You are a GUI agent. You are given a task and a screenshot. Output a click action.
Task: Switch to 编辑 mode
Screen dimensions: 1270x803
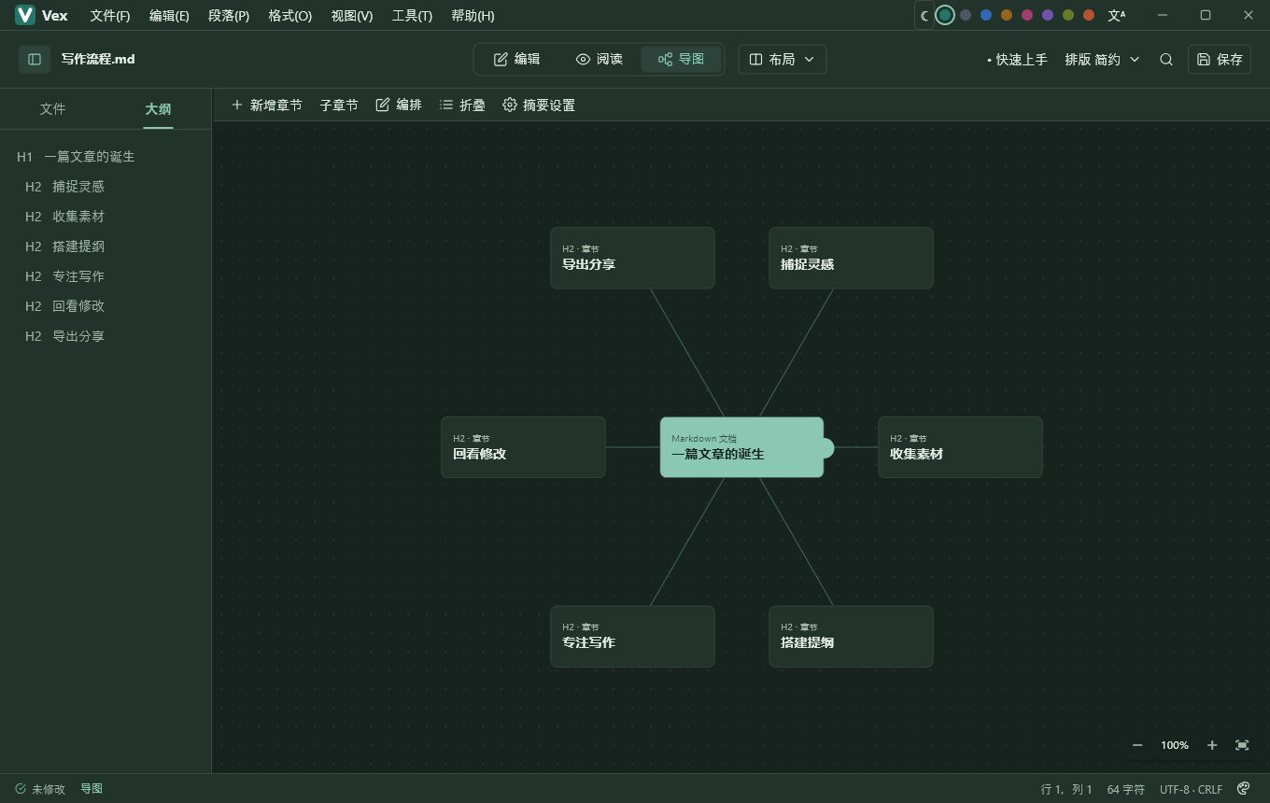[516, 59]
